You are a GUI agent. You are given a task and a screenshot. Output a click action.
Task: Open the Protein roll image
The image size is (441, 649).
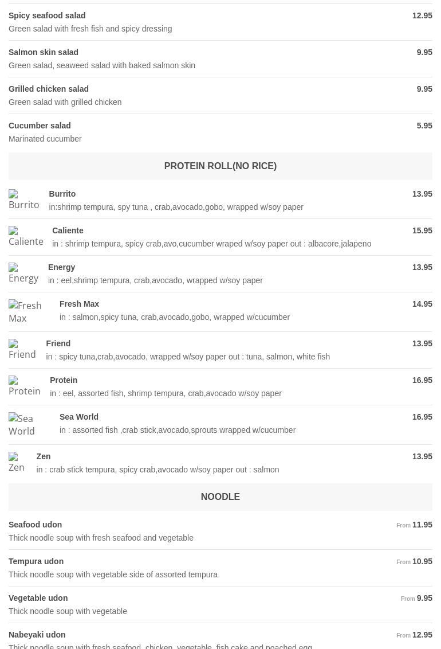25,386
